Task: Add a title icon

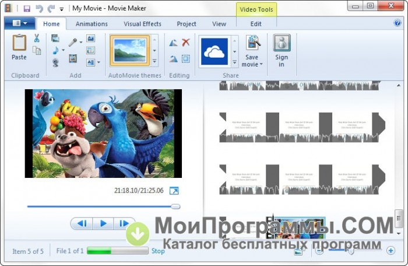Action: pos(90,38)
